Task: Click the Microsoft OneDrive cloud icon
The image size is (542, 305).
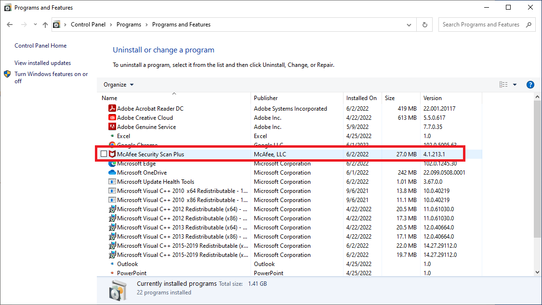Action: point(112,172)
